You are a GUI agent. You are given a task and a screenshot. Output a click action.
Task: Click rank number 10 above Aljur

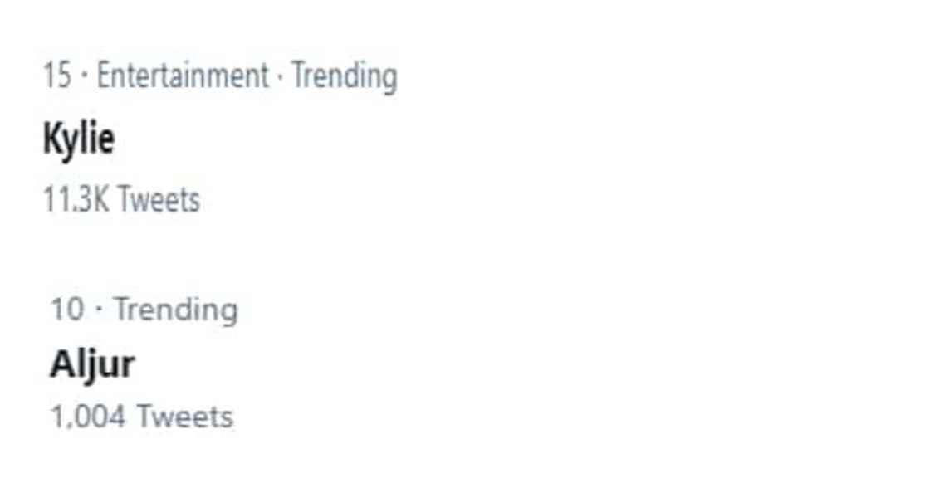(x=67, y=310)
